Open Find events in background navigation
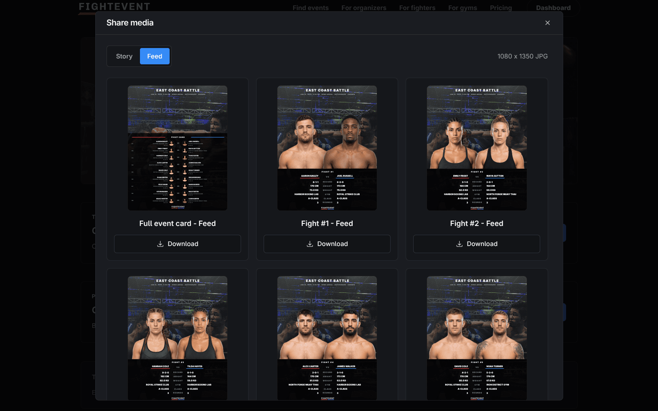The height and width of the screenshot is (411, 658). (x=310, y=8)
